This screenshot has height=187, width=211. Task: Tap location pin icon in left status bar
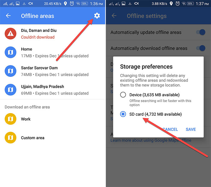[66, 4]
